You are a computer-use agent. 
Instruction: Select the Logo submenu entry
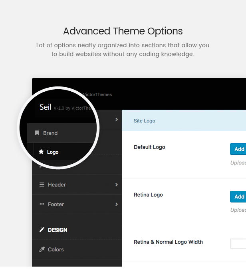tap(53, 152)
